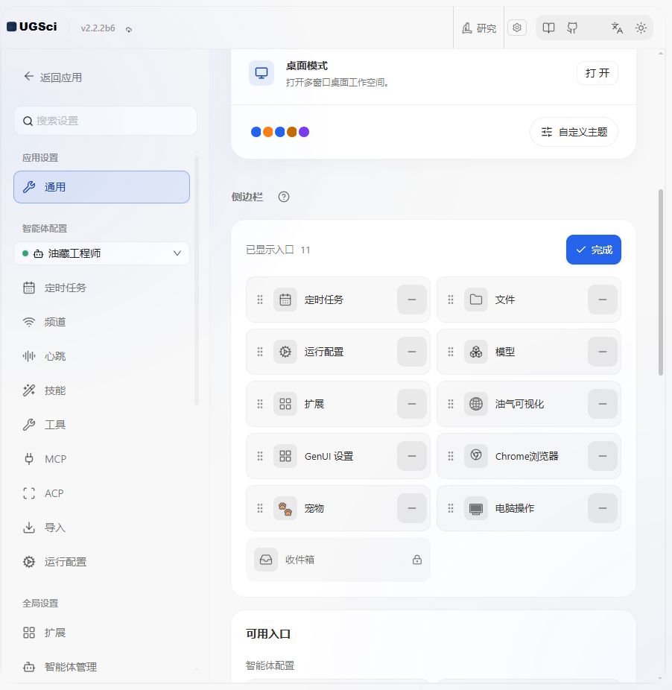672x690 pixels.
Task: Expand the 油藏工程师 agent dropdown
Action: point(101,253)
